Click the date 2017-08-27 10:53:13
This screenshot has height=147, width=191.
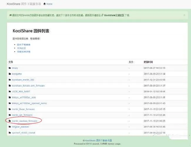point(155,68)
